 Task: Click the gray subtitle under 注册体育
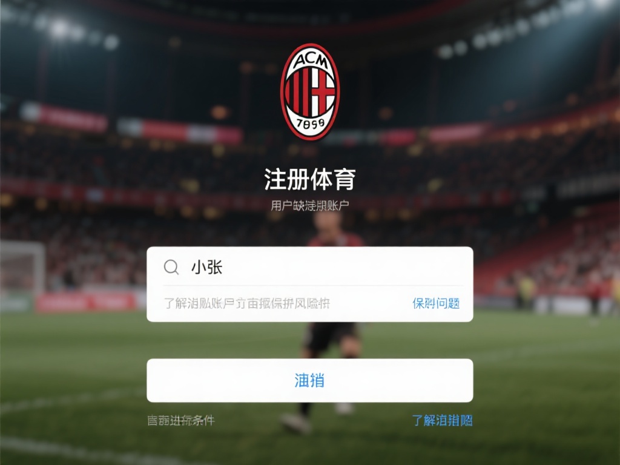pyautogui.click(x=309, y=206)
